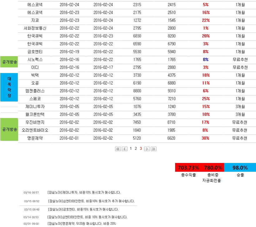Select the 17% return value for 우진비앤지

tap(205, 122)
